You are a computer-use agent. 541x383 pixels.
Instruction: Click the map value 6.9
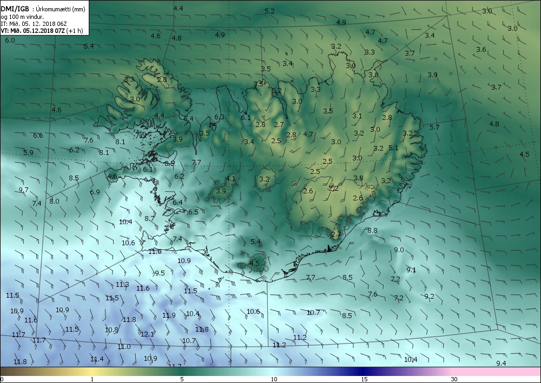[95, 192]
